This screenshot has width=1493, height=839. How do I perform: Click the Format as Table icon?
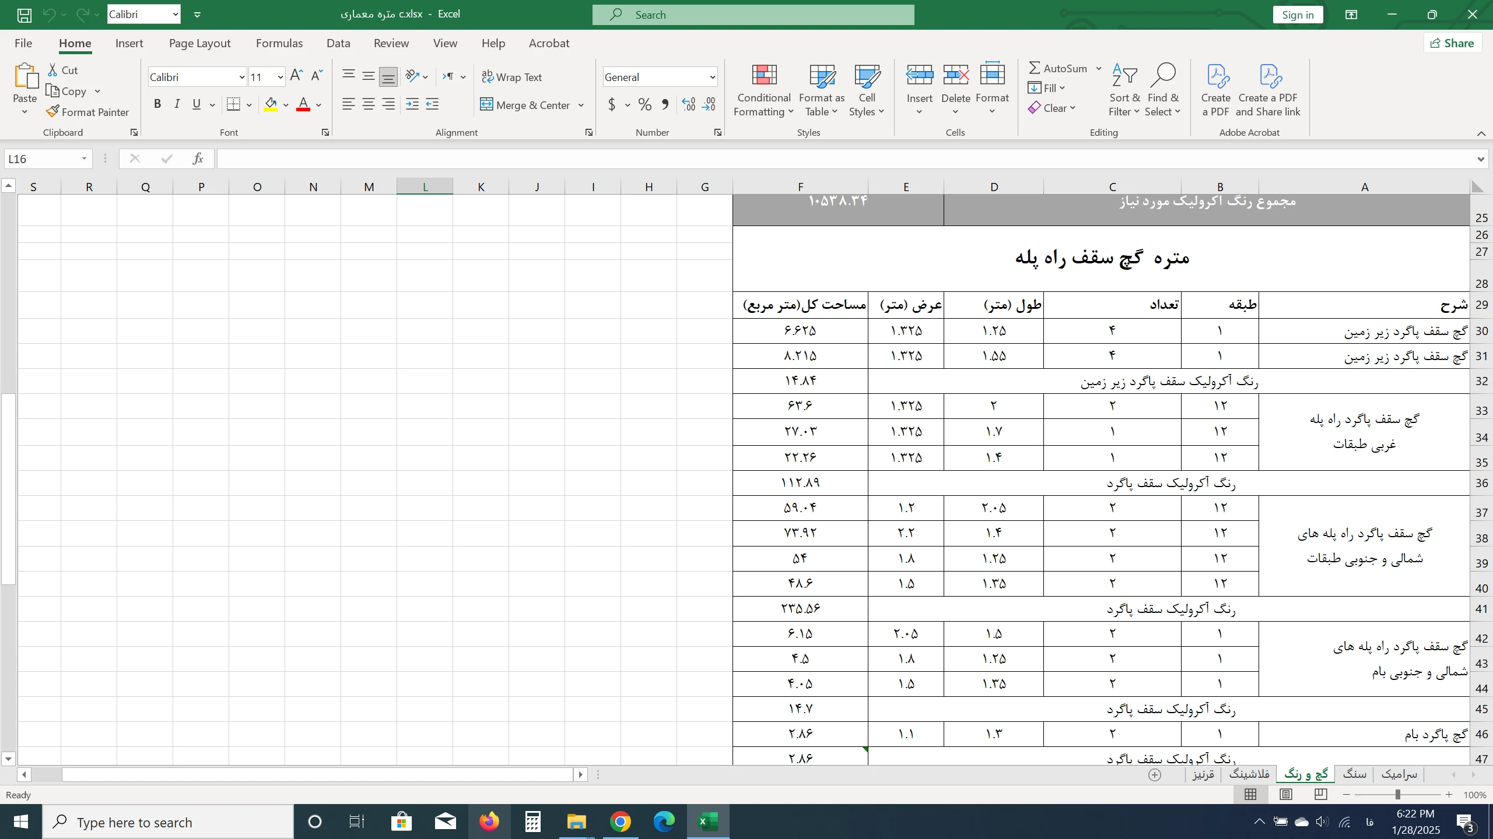(822, 76)
